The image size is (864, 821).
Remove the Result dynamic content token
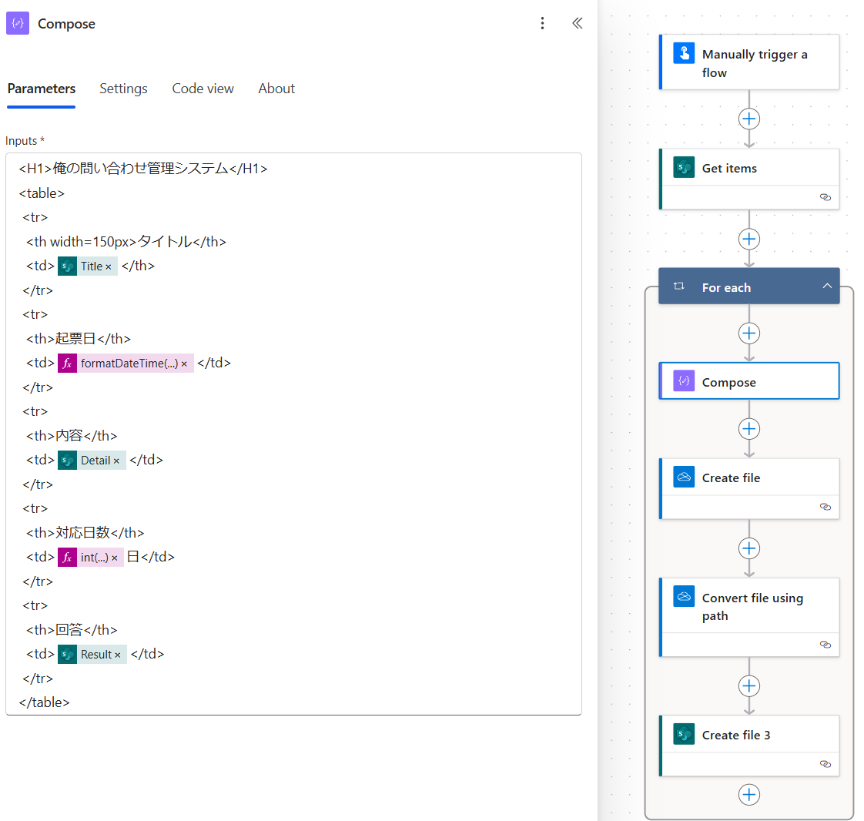click(117, 655)
